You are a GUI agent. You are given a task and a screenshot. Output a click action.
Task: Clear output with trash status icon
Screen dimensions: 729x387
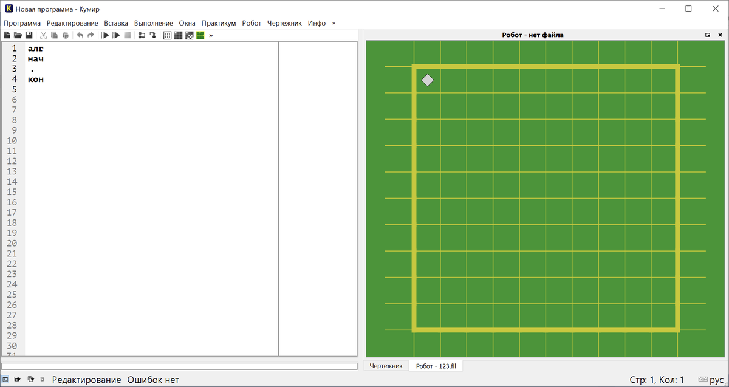point(42,380)
